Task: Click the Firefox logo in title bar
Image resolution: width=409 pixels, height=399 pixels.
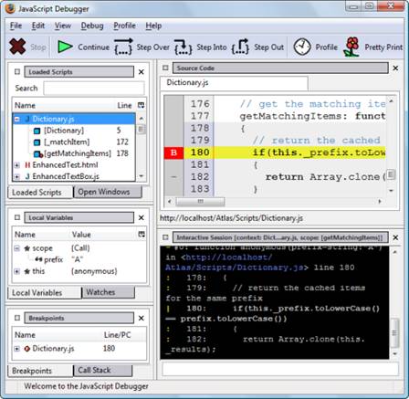Action: [x=10, y=8]
